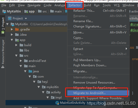The height and width of the screenshot is (108, 138).
Task: Open the Code menu
Action: point(47,5)
